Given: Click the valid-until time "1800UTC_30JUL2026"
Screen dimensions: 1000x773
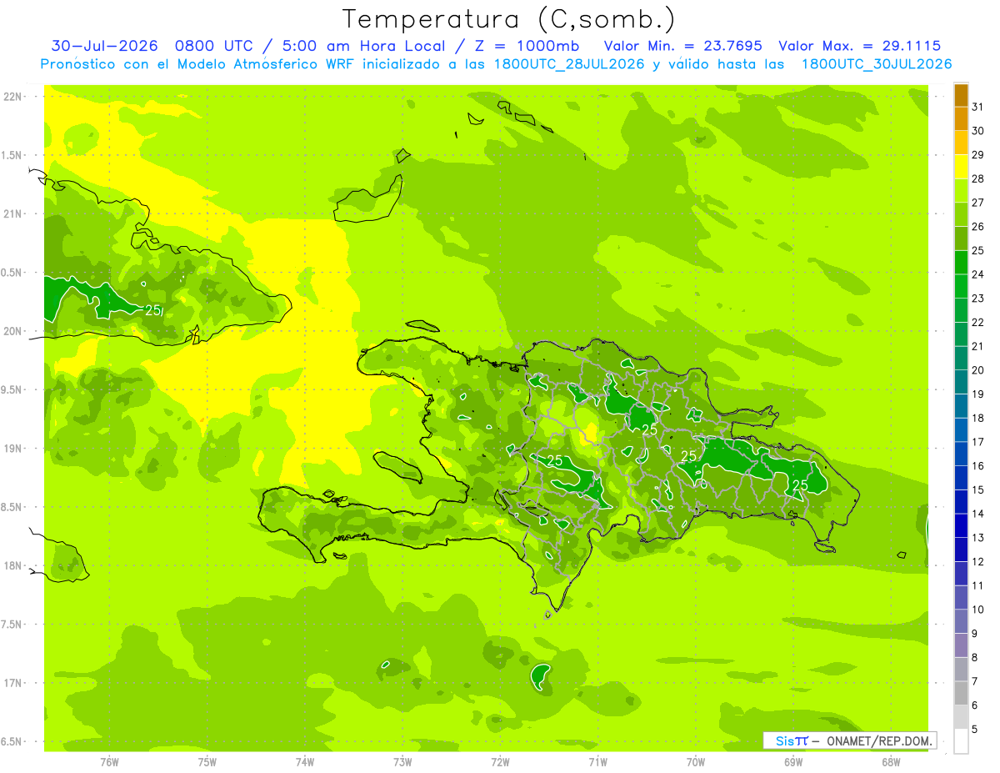Looking at the screenshot, I should tap(877, 64).
